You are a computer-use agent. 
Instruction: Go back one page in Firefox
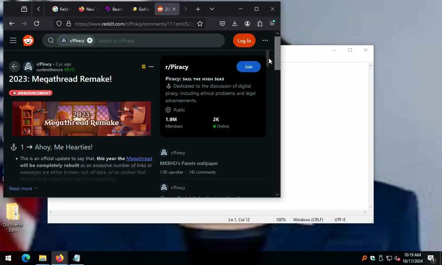coord(12,23)
